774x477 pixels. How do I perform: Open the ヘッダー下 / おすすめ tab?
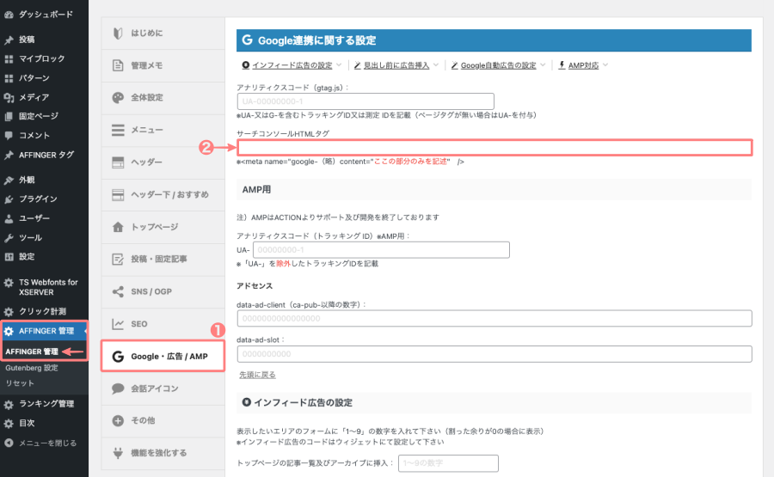pyautogui.click(x=163, y=195)
